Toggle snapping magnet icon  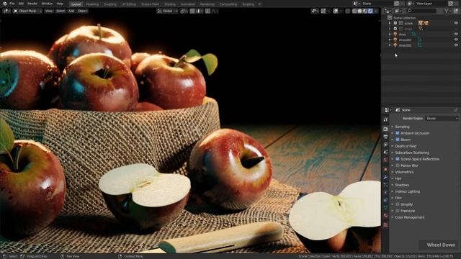pyautogui.click(x=192, y=11)
